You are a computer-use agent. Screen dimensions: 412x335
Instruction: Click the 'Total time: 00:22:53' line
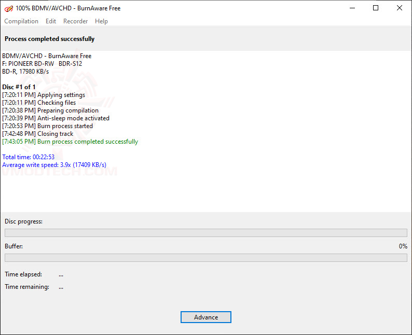(x=29, y=157)
